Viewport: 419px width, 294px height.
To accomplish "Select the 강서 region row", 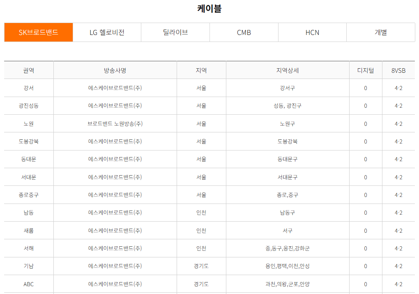I will tap(28, 88).
